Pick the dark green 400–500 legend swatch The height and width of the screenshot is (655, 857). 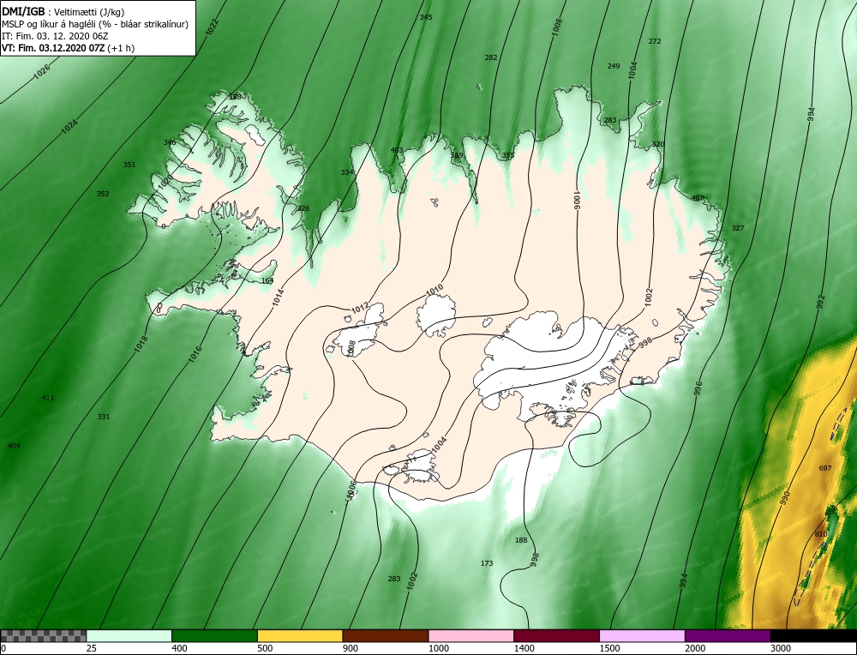tap(214, 636)
